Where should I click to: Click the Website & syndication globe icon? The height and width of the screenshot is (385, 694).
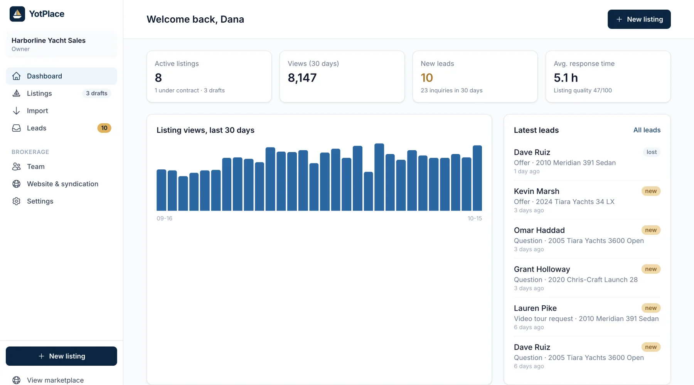(16, 184)
